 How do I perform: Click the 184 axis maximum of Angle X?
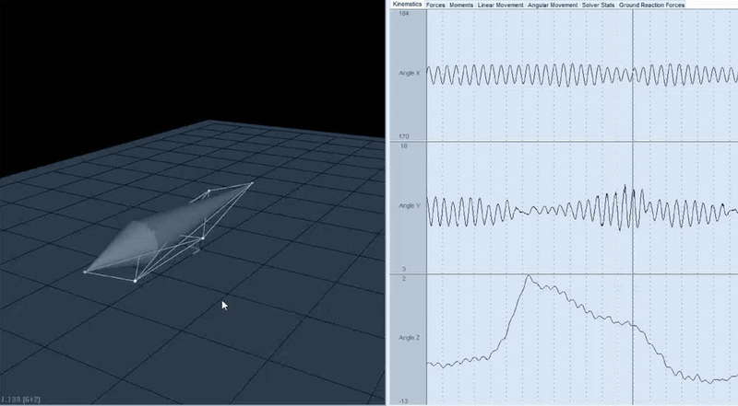tap(403, 14)
